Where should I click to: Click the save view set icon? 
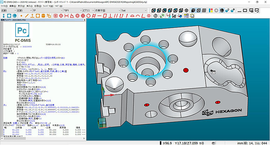251,11
